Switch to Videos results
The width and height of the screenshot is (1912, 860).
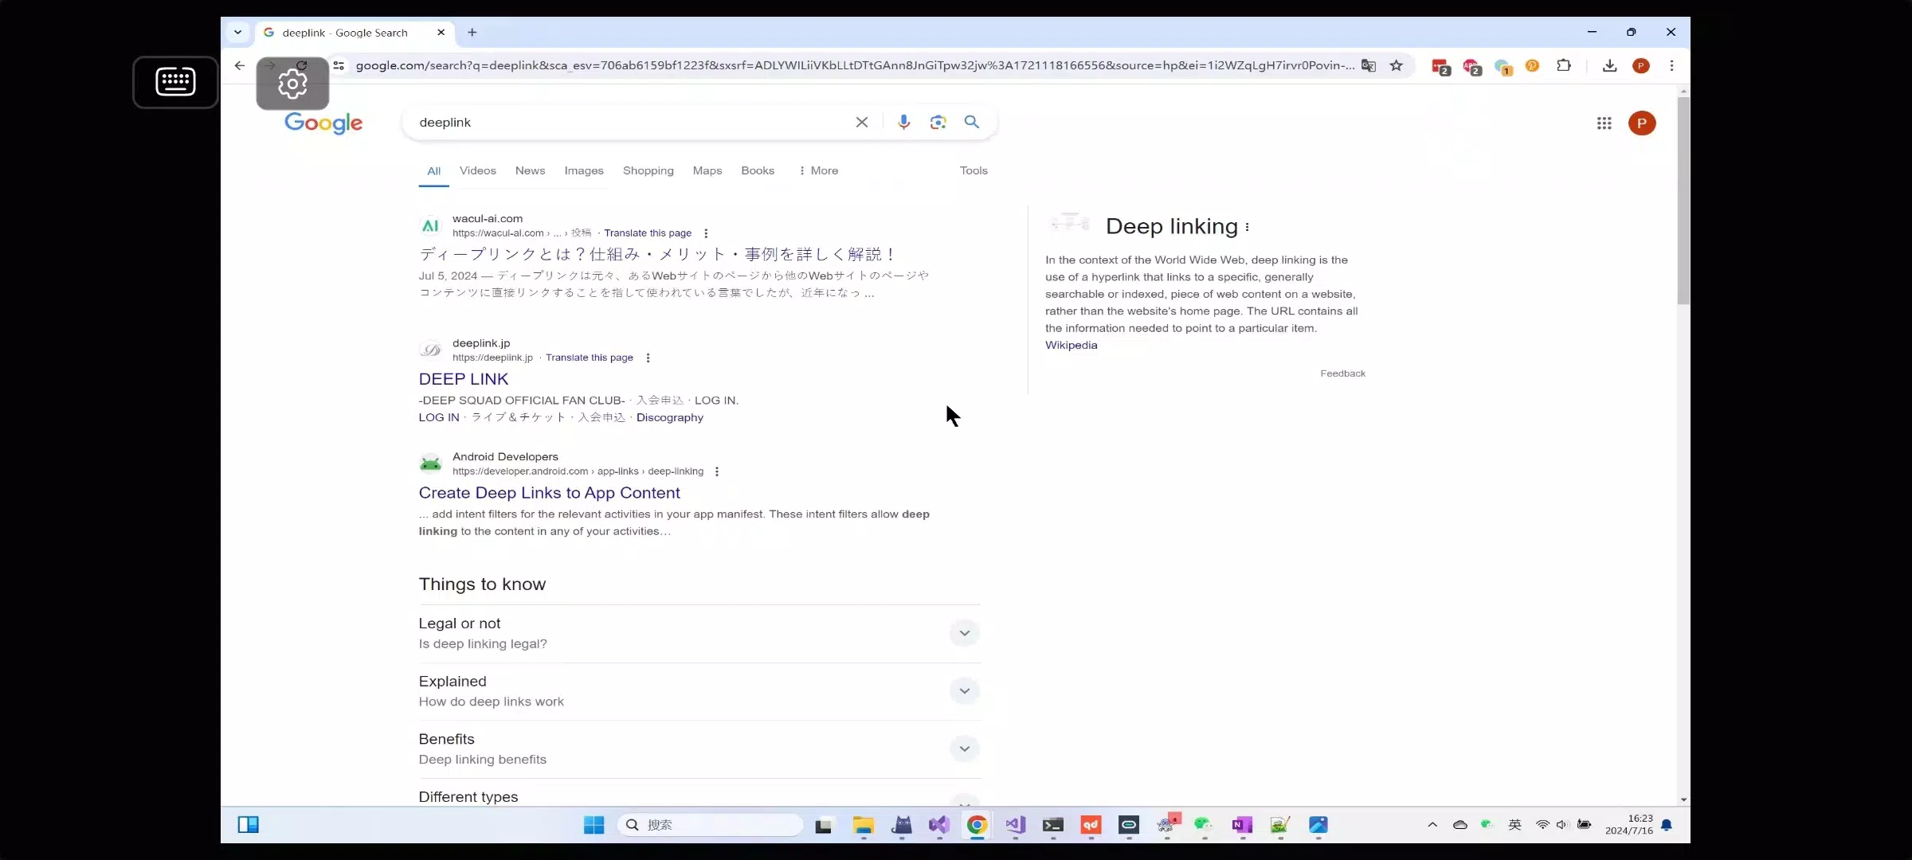pos(478,171)
